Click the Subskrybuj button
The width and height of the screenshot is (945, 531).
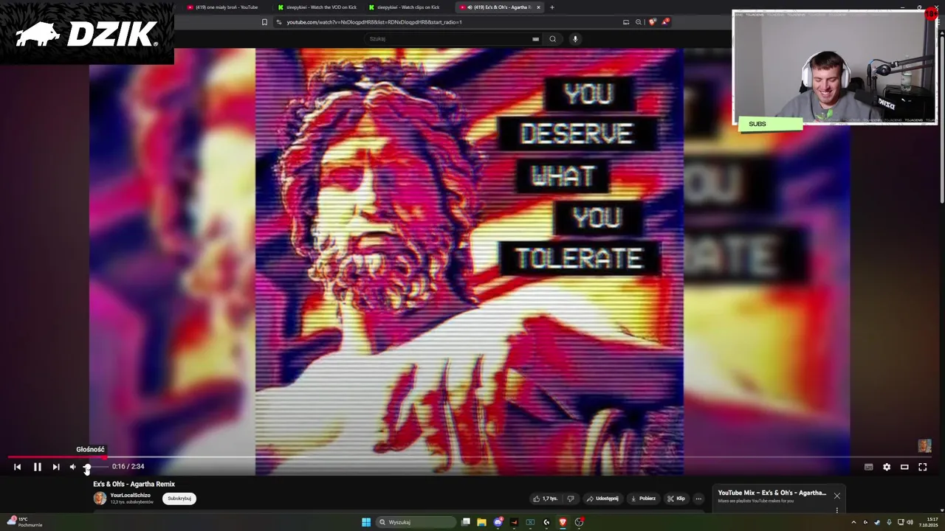(x=179, y=499)
